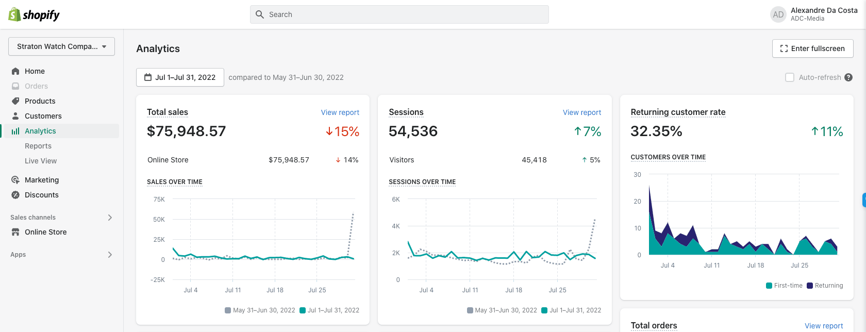Click the Home icon in sidebar
Screen dimensions: 866x332
coord(15,71)
